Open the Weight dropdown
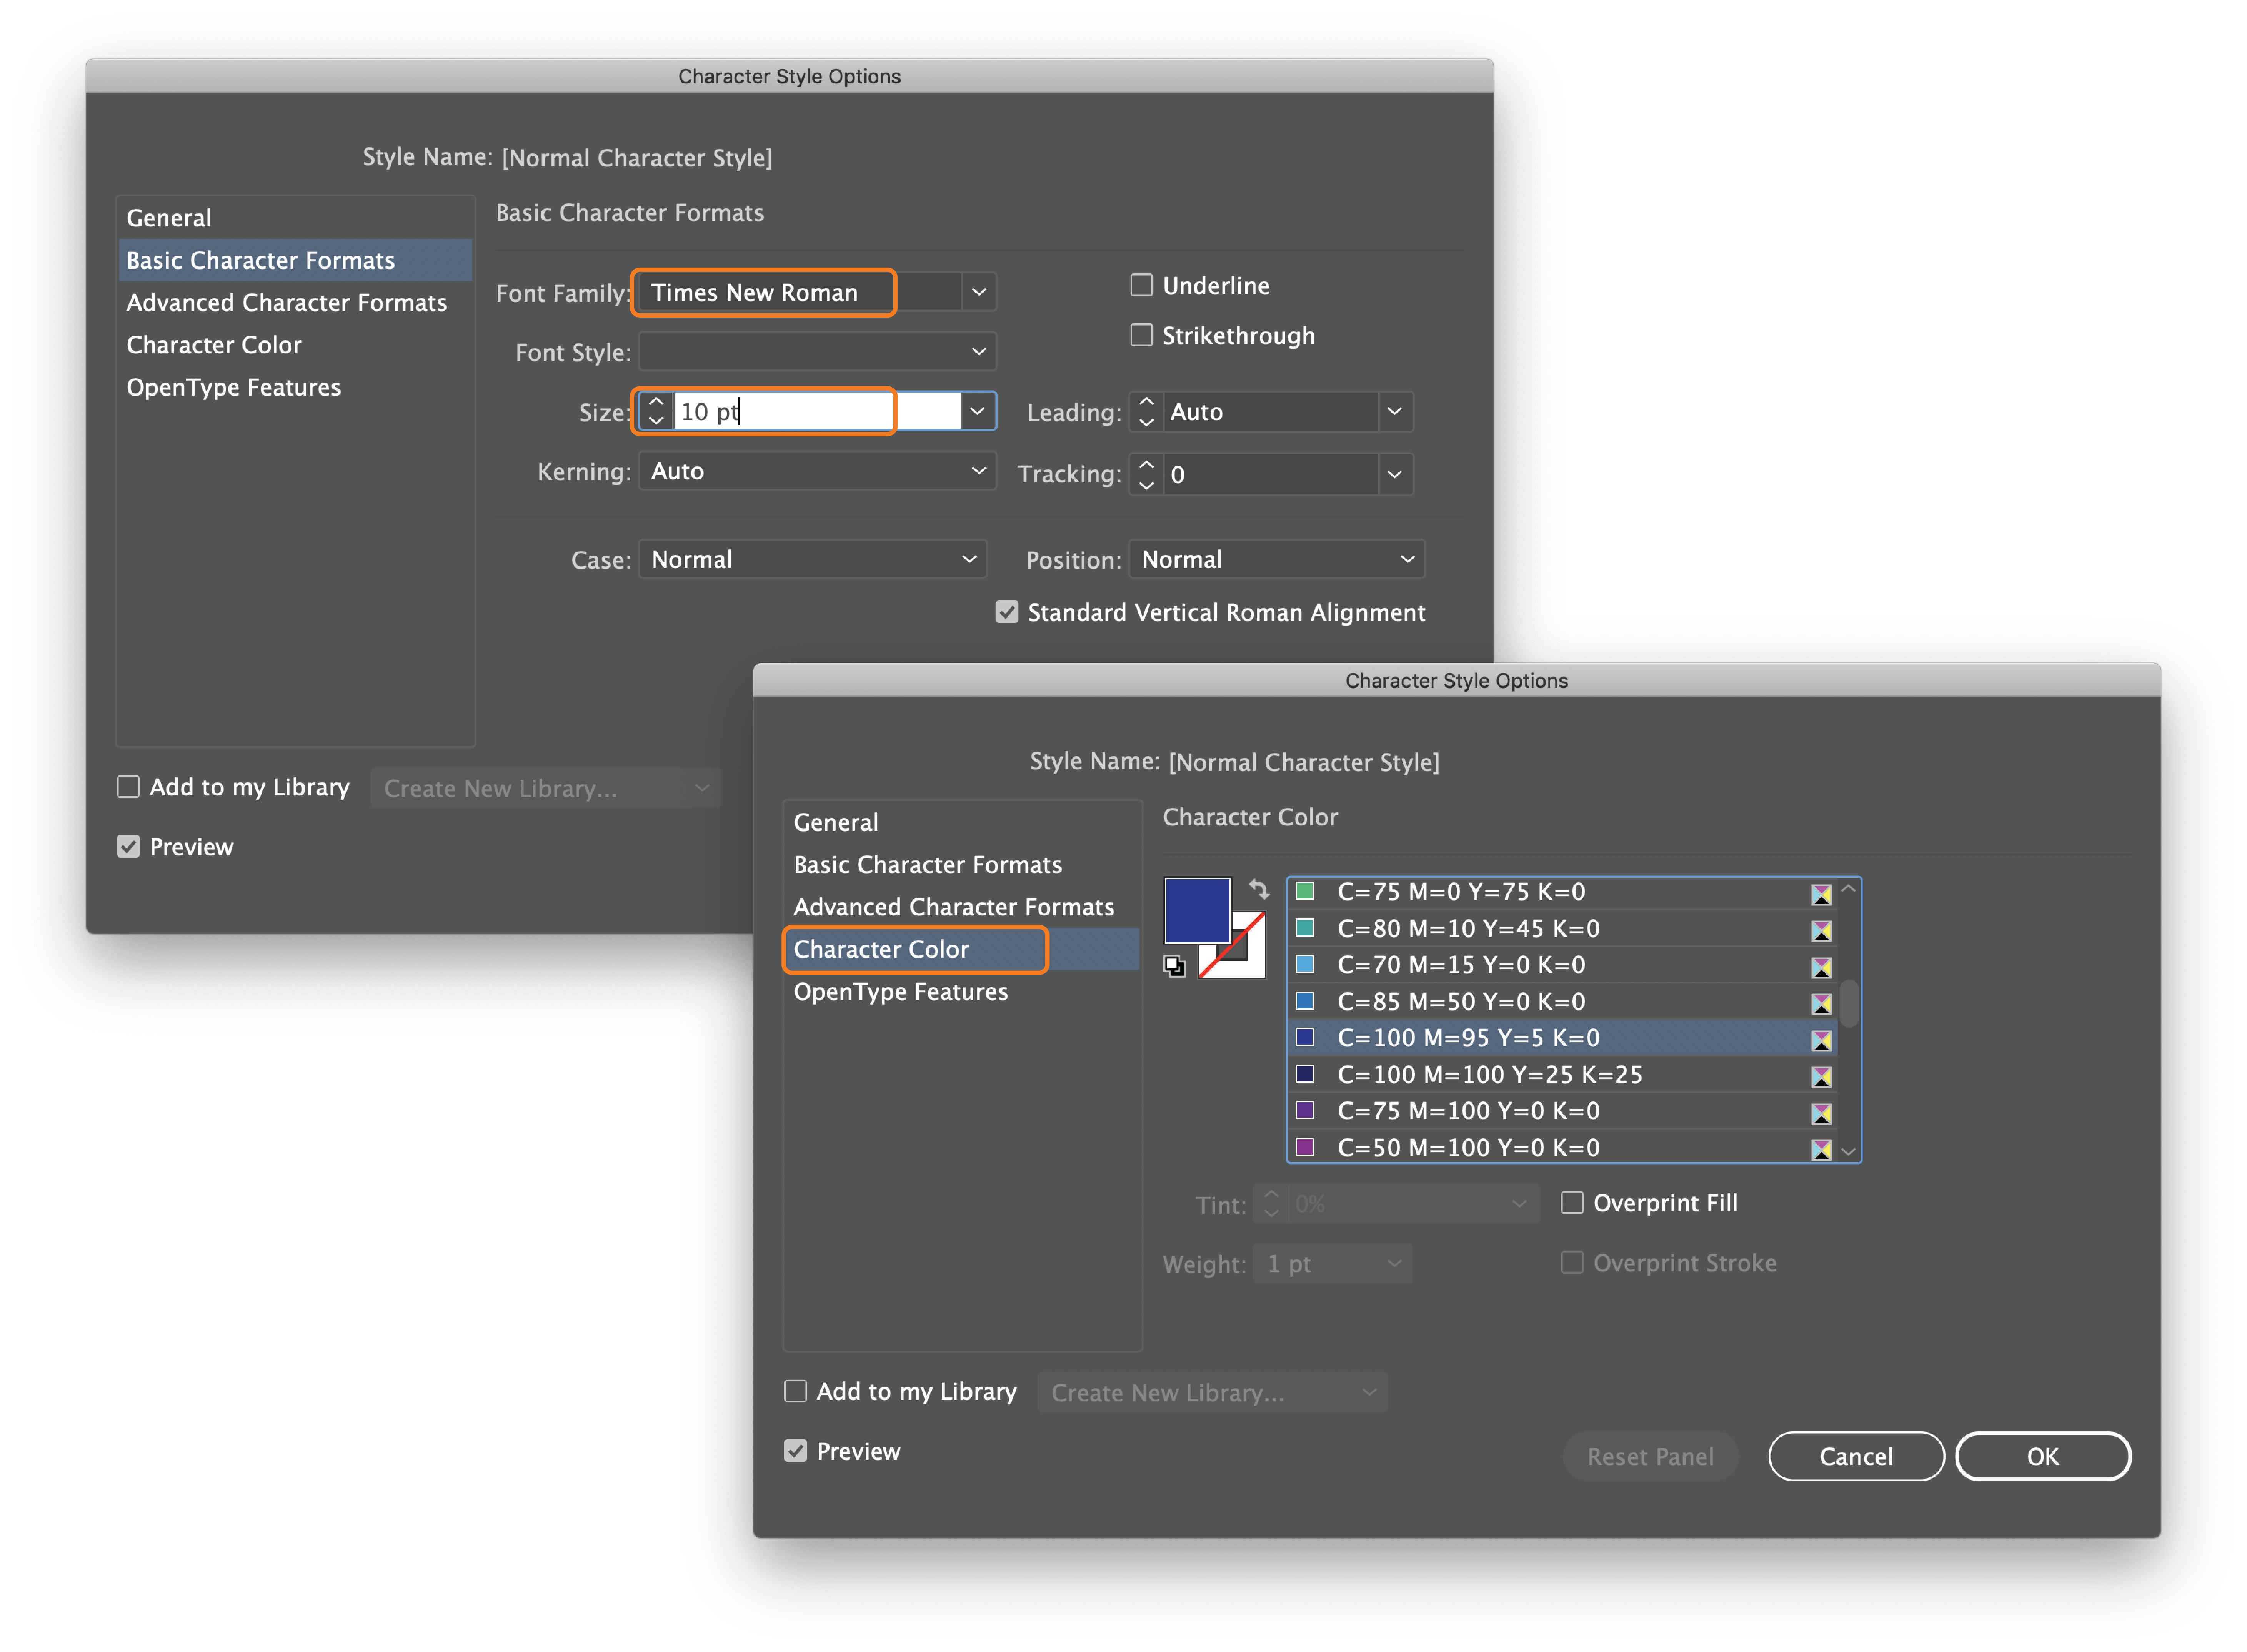The image size is (2247, 1652). 1332,1264
